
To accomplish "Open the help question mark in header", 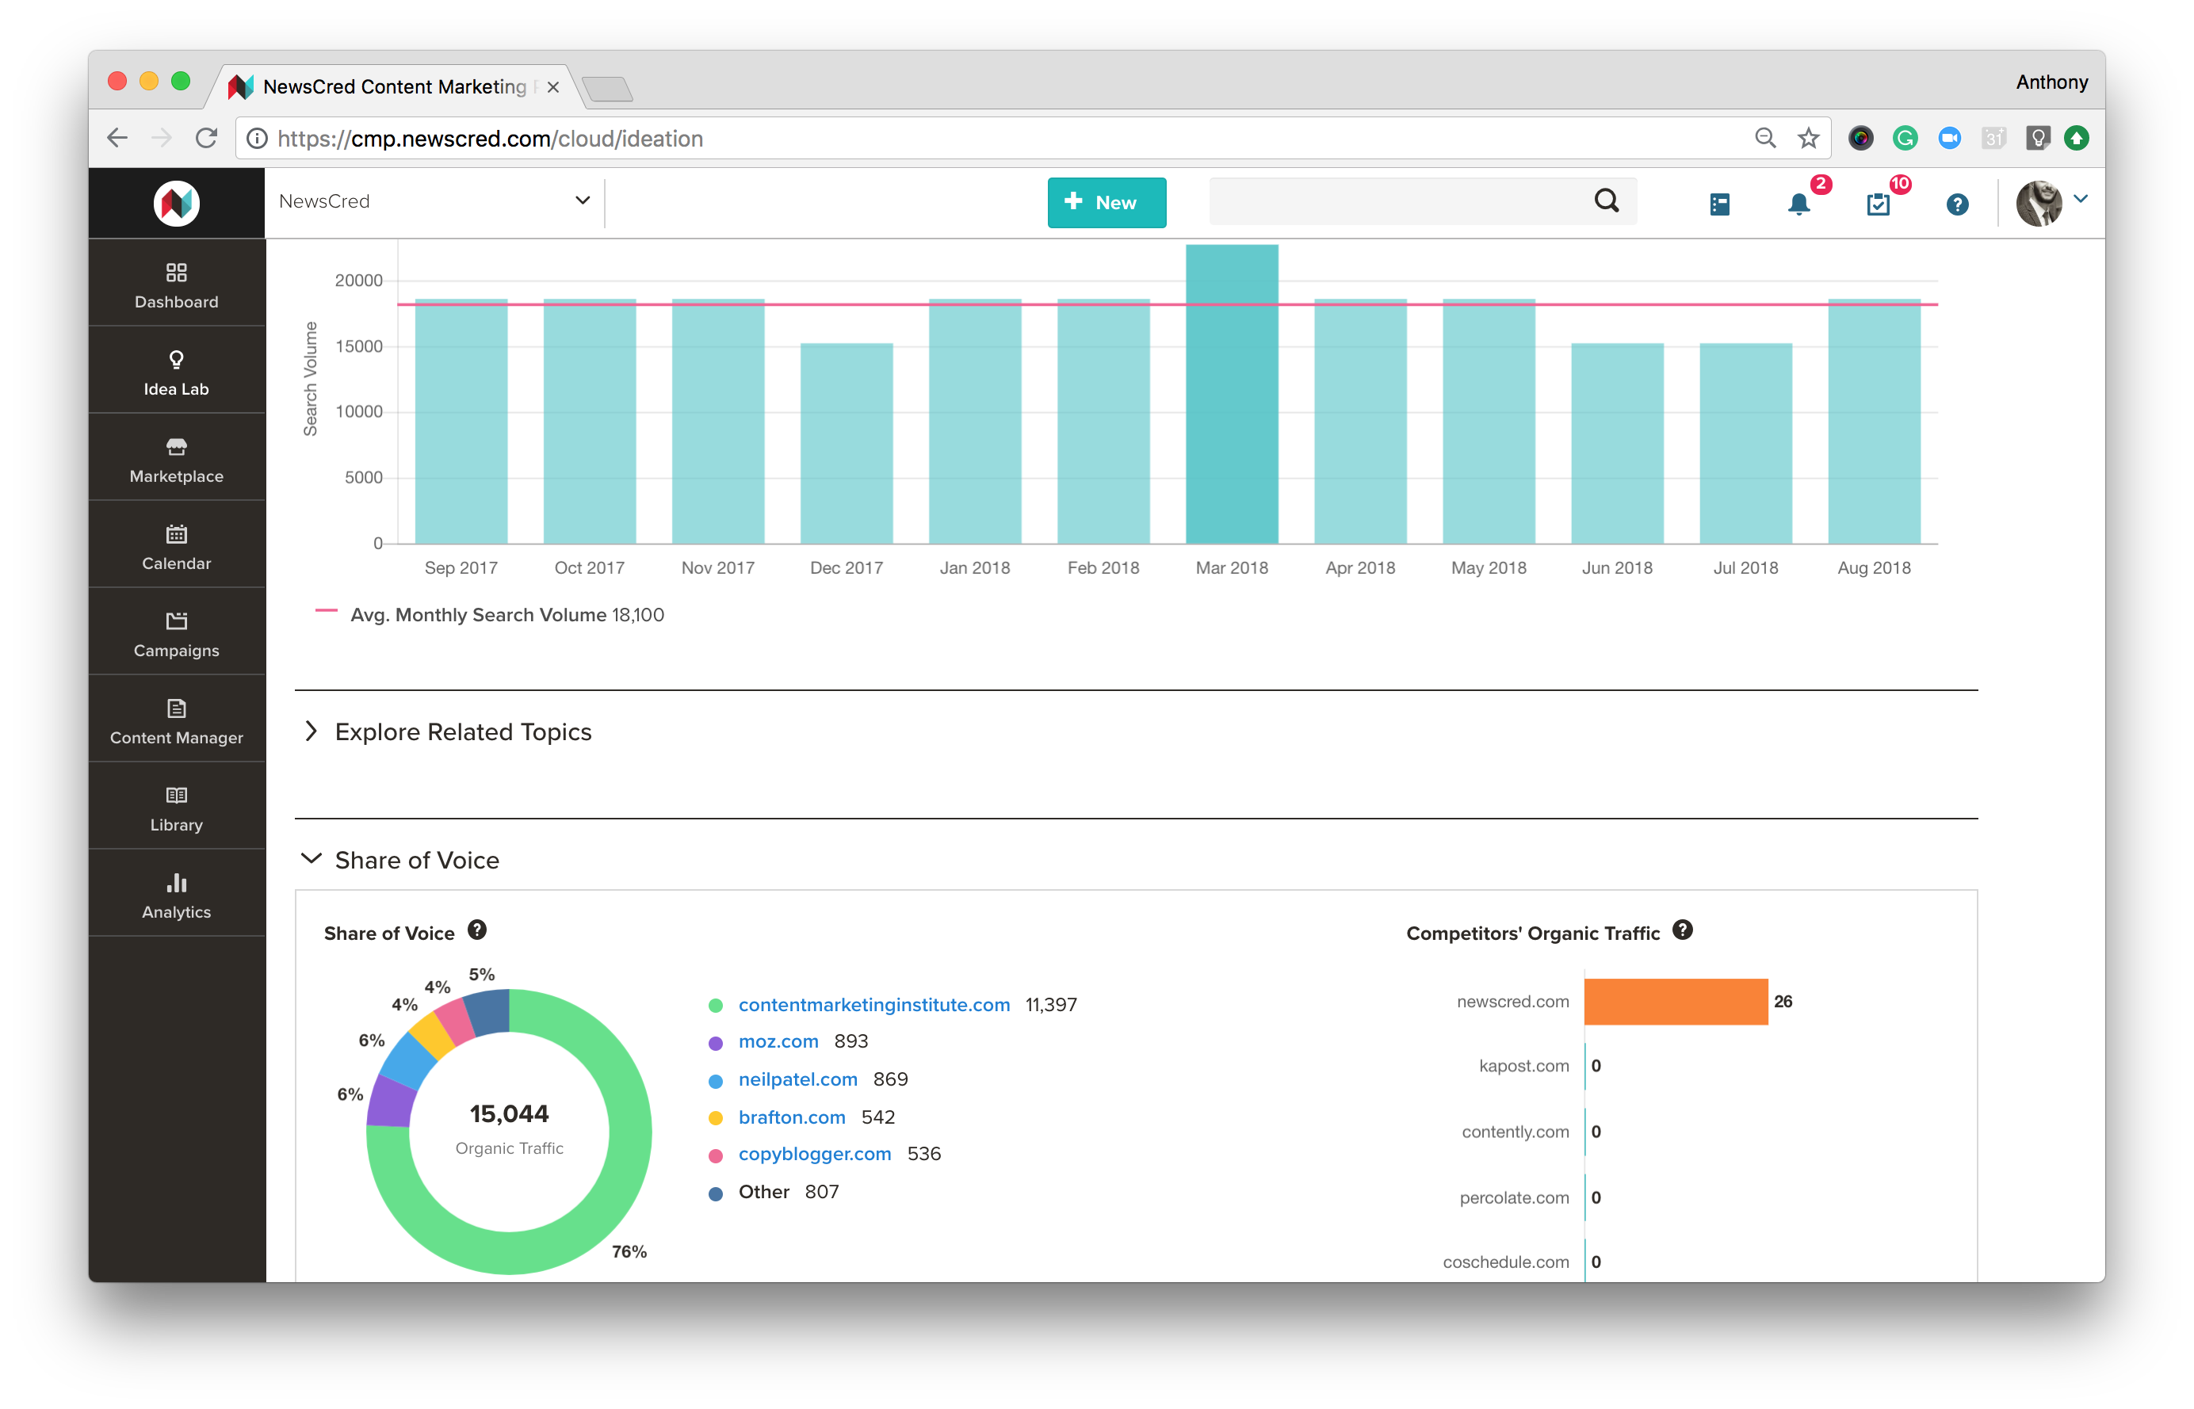I will [x=1957, y=204].
